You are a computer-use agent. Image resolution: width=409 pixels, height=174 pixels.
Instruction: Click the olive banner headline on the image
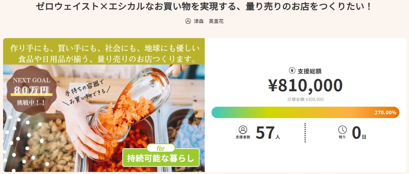[104, 52]
